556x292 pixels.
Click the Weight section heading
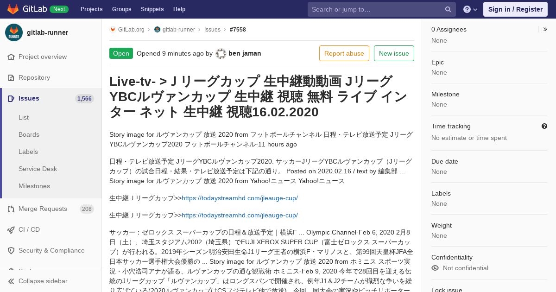pyautogui.click(x=442, y=225)
